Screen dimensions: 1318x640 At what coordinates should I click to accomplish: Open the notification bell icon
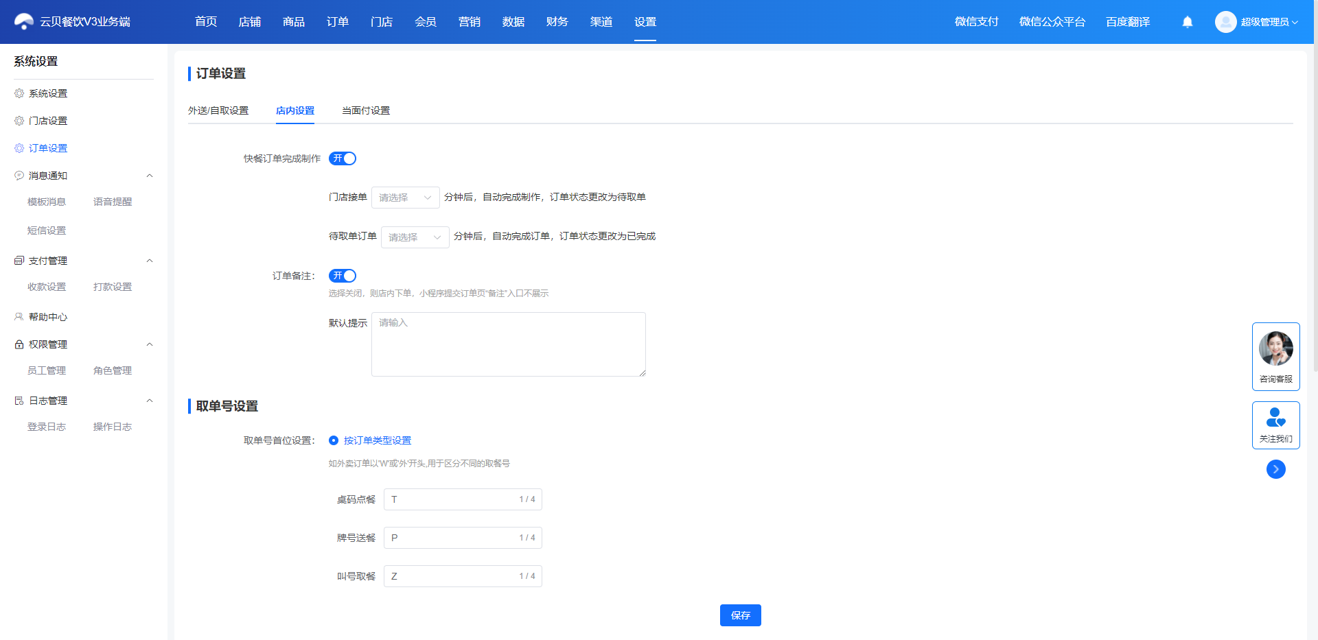(x=1188, y=22)
